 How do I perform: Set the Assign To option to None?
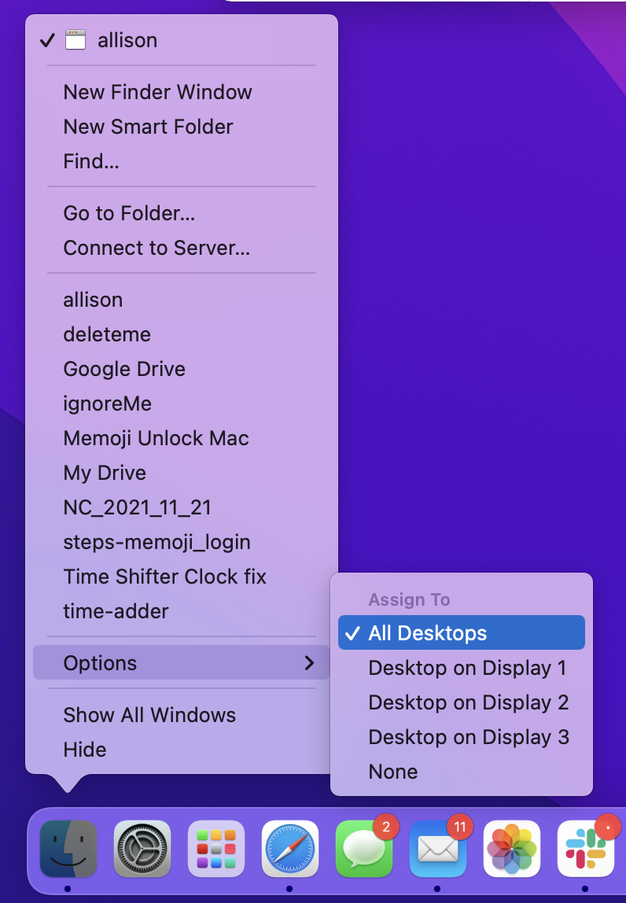coord(393,772)
